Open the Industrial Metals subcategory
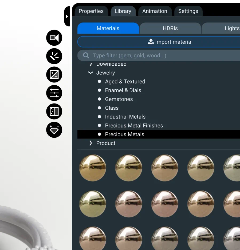This screenshot has height=250, width=240. [125, 117]
